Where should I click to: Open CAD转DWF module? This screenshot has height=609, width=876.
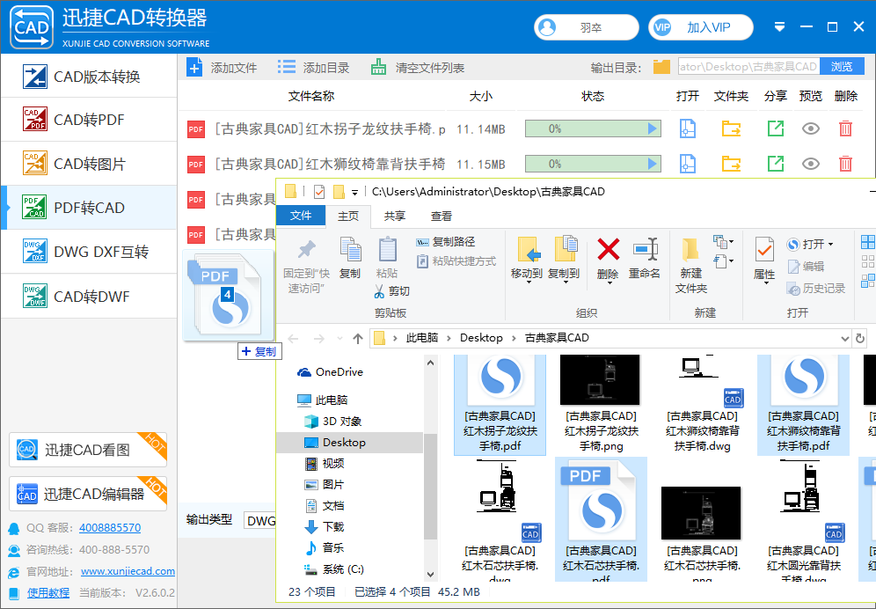[x=89, y=296]
